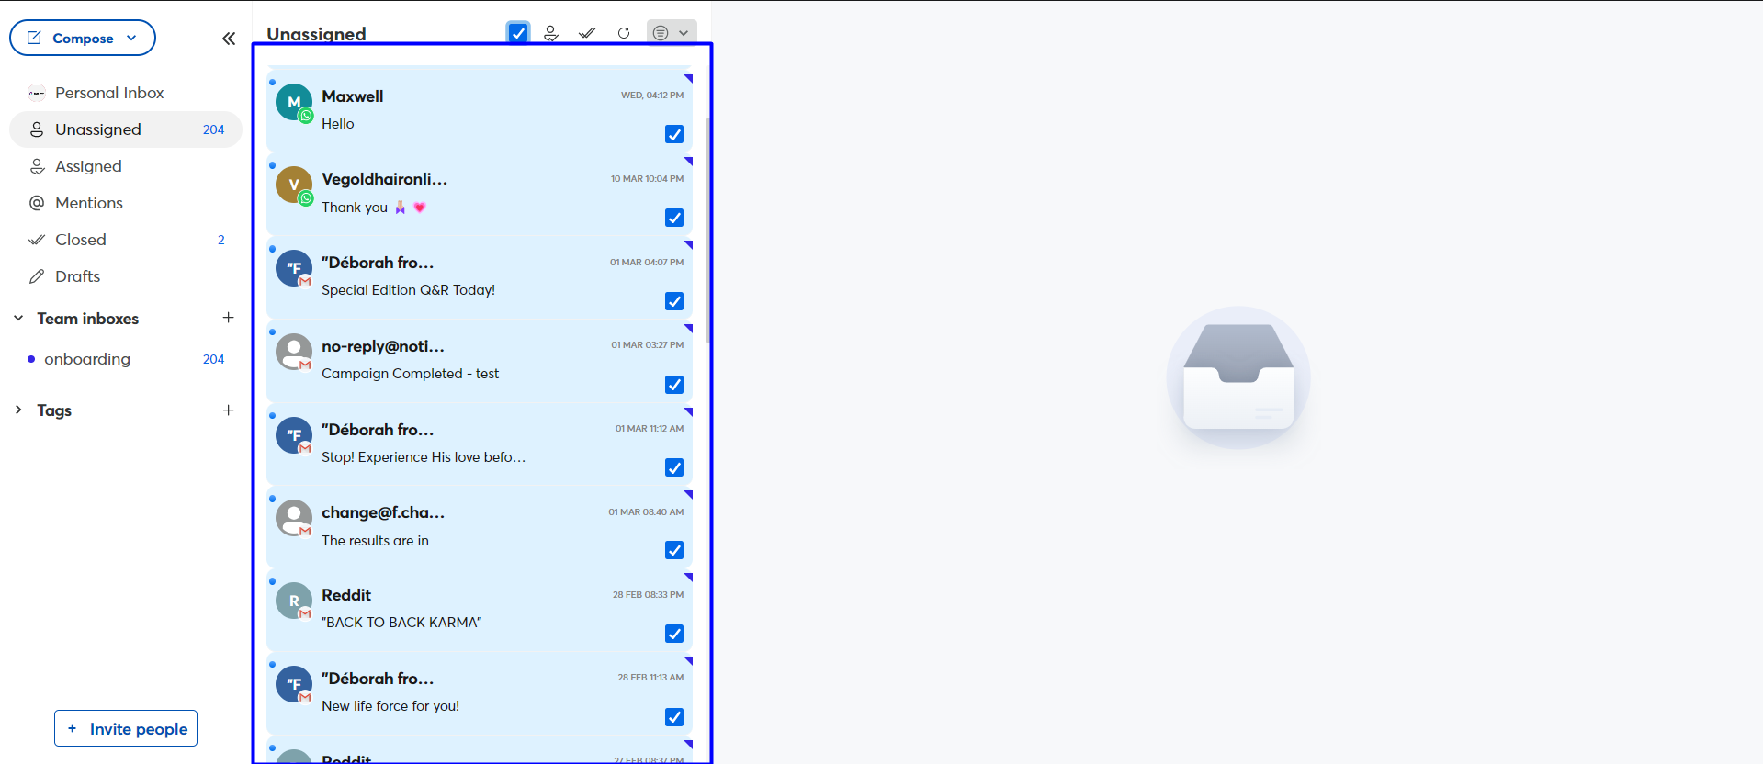The height and width of the screenshot is (764, 1763).
Task: Collapse the Team inboxes section
Action: tap(18, 319)
